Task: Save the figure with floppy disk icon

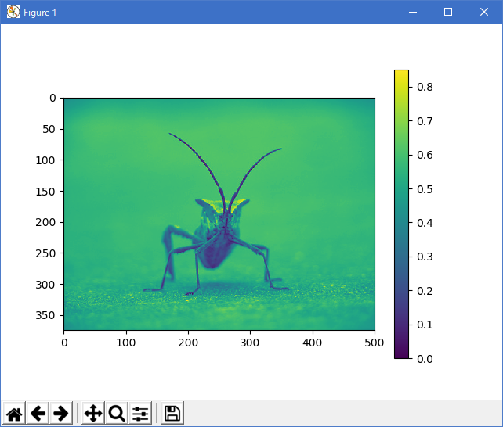Action: coord(172,413)
